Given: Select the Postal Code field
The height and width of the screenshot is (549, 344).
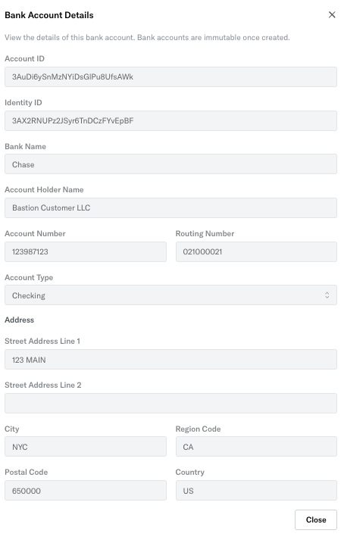Looking at the screenshot, I should (x=86, y=491).
